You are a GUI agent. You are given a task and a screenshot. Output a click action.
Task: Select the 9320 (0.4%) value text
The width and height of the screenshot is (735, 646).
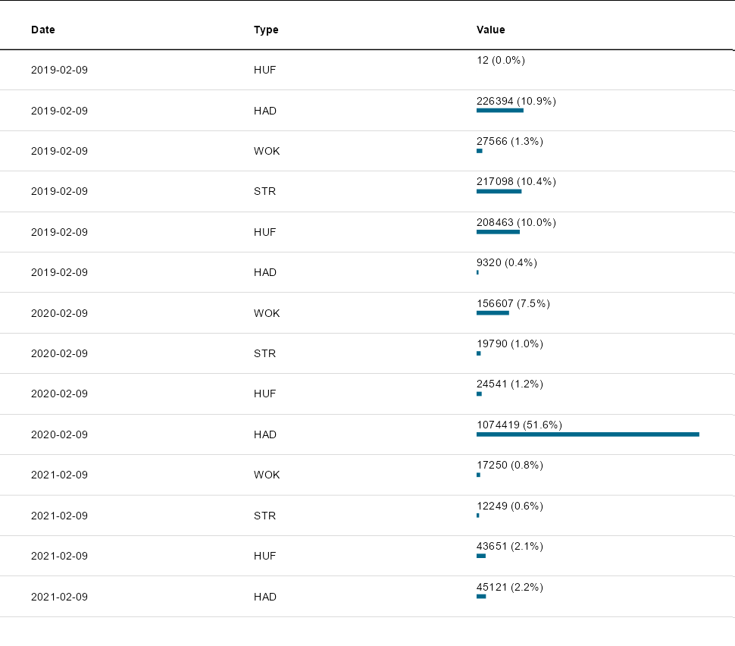[x=506, y=262]
